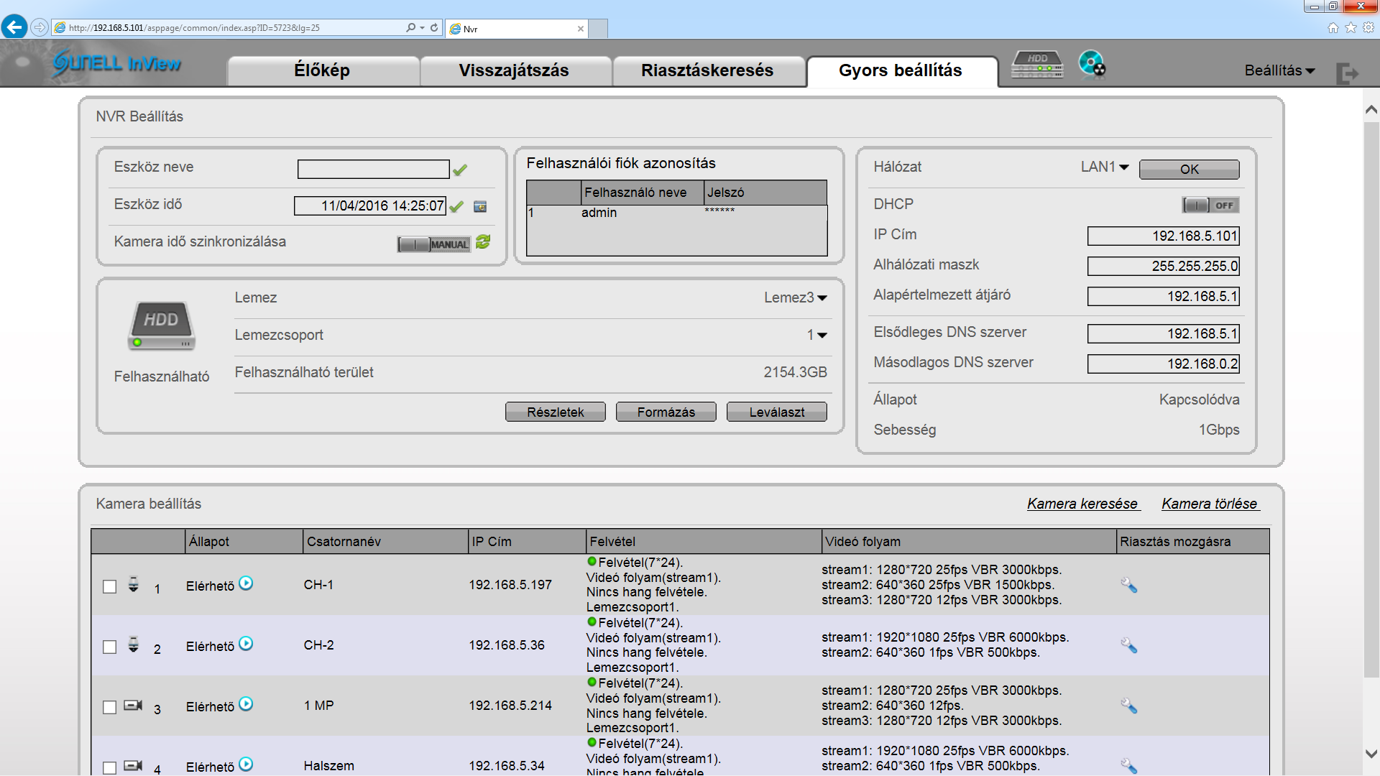Click the box camera icon in row 4
Screen dimensions: 1380x776
click(133, 765)
